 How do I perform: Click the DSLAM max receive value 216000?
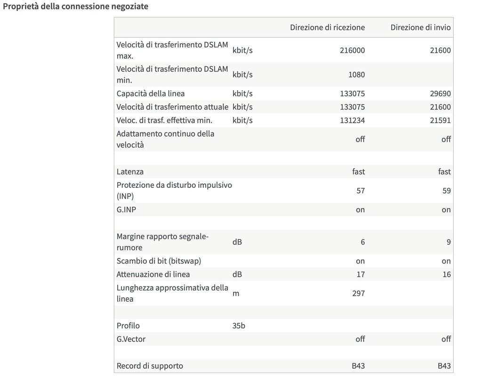click(352, 50)
